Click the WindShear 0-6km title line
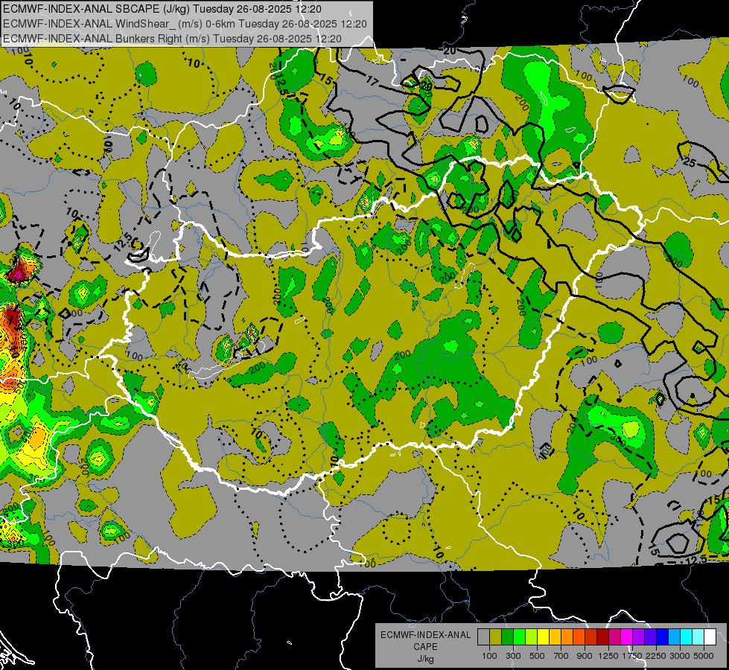The image size is (729, 670). pos(185,24)
